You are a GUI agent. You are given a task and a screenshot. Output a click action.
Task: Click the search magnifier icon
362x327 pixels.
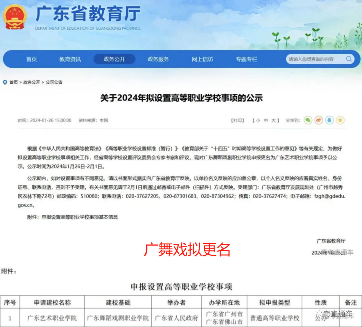click(x=349, y=59)
